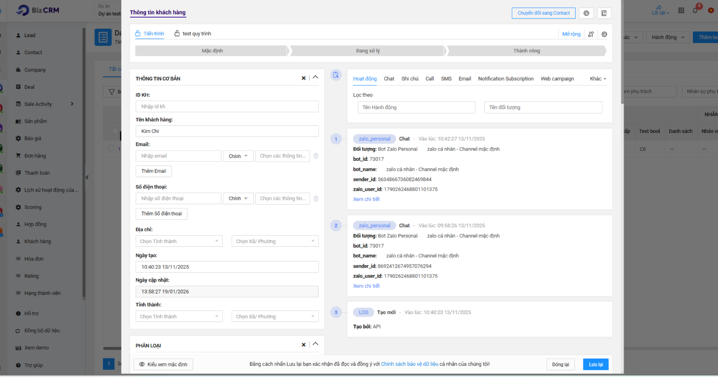Select the Đang xử lý pipeline stage
The width and height of the screenshot is (718, 377).
[367, 51]
